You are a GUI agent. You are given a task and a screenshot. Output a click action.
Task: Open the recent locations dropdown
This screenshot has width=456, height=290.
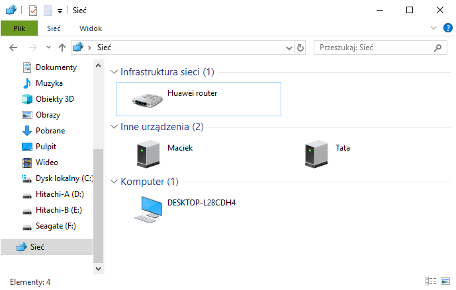(x=48, y=48)
